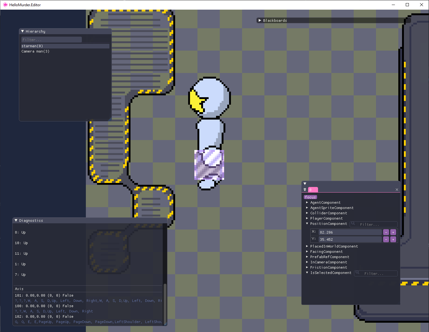The width and height of the screenshot is (429, 332).
Task: Select starman(0) in the Hierarchy list
Action: (32, 46)
